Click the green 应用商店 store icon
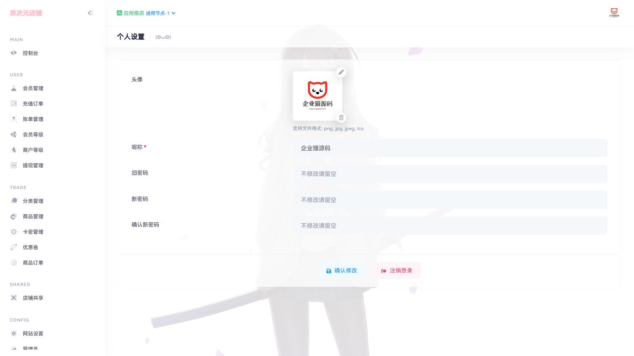Viewport: 634px width, 356px height. 119,13
